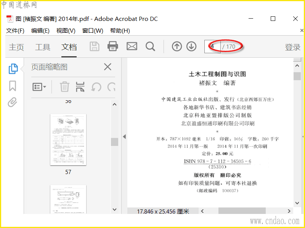This screenshot has width=305, height=228.
Task: Rotate pages counterclockwise icon
Action: [x=96, y=87]
